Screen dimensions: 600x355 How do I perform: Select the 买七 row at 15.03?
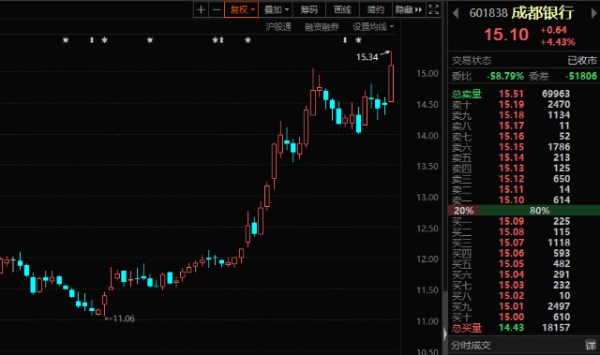coord(524,285)
